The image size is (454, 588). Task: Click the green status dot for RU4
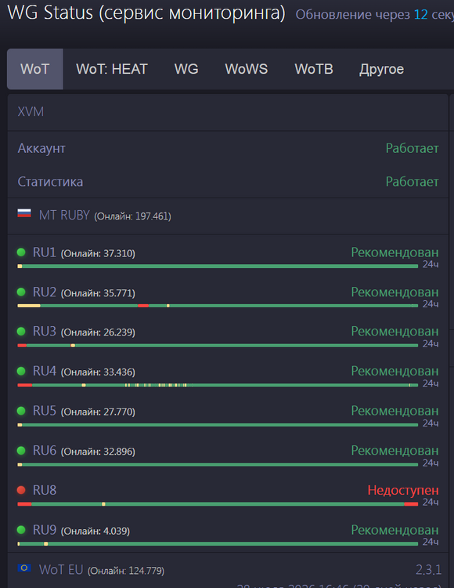(x=21, y=371)
